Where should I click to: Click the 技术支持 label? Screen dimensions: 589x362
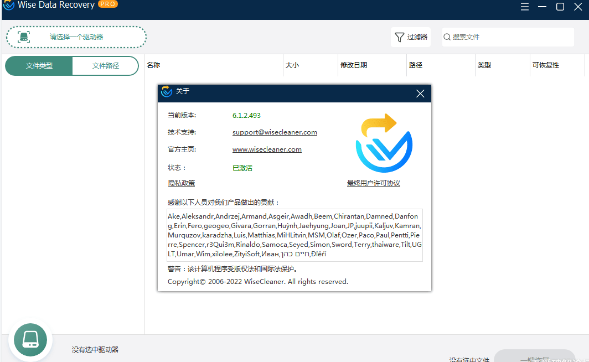[182, 132]
